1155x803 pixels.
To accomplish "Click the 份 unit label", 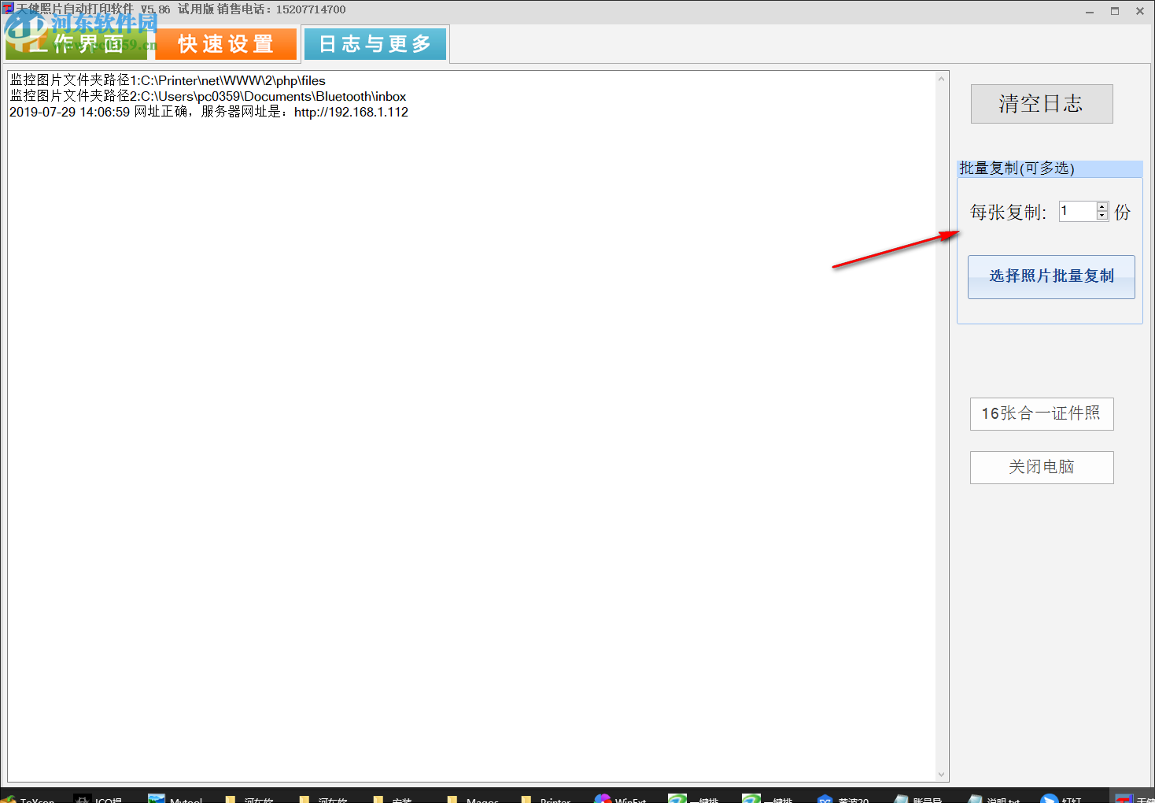I will pos(1123,213).
